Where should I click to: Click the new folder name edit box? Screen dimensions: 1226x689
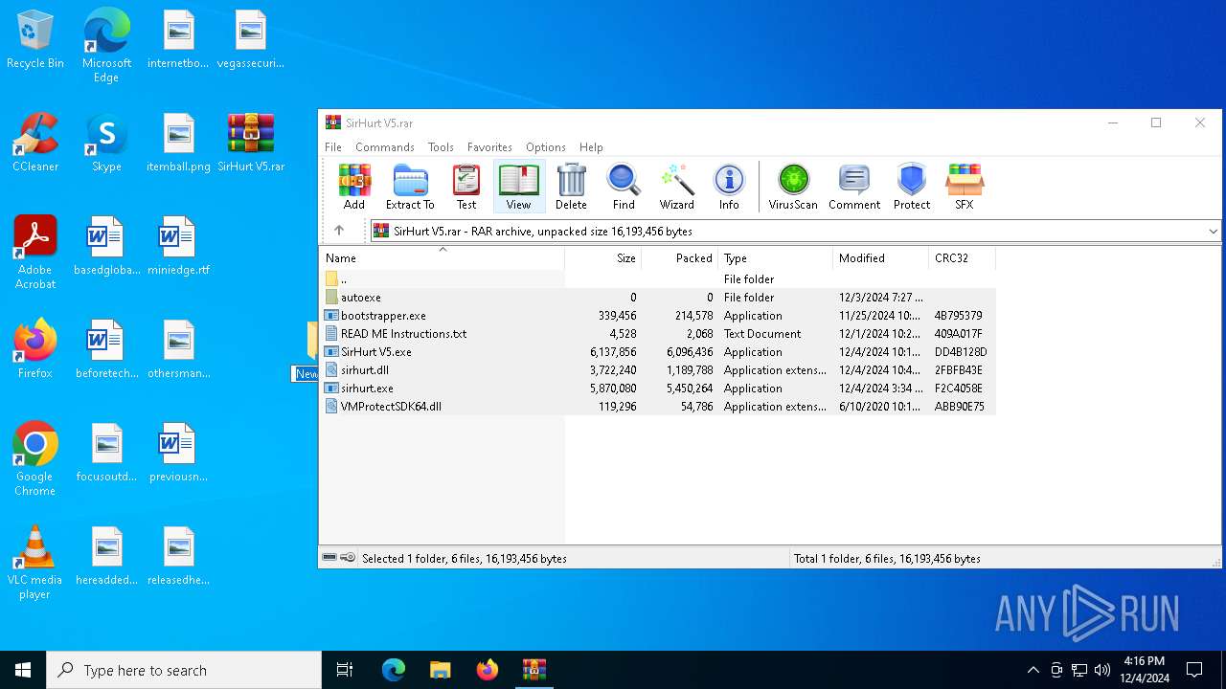coord(306,373)
